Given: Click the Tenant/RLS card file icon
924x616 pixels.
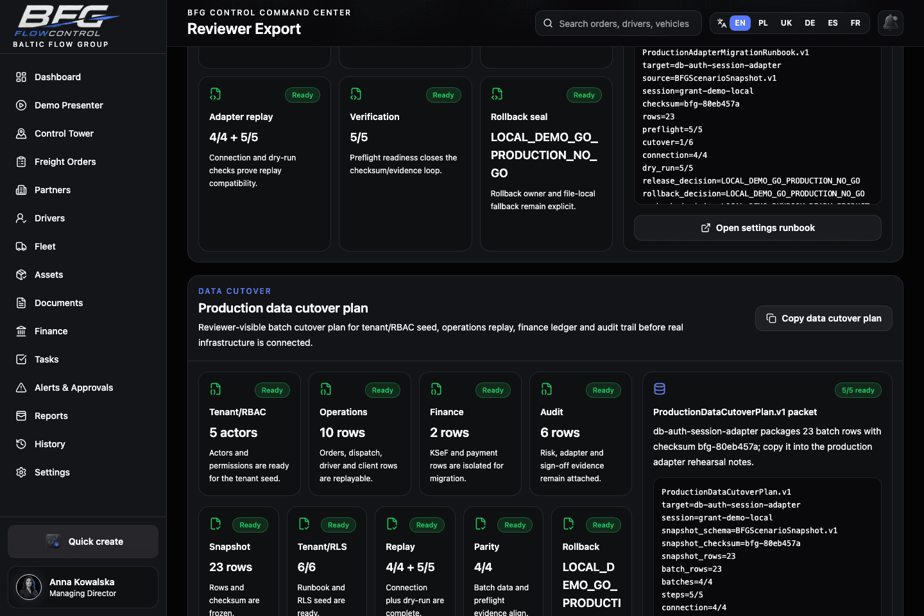Looking at the screenshot, I should pos(304,524).
